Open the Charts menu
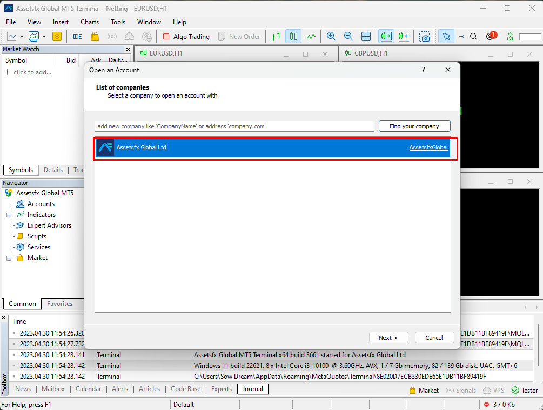543x410 pixels. coord(90,22)
